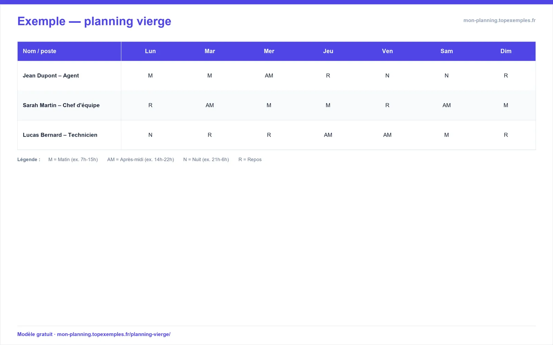553x345 pixels.
Task: Click the row label Lucas Bernard – Technicien
Action: [x=60, y=135]
